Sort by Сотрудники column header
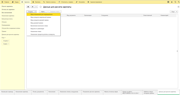Image resolution: width=180 pixels, height=95 pixels. pyautogui.click(x=121, y=15)
